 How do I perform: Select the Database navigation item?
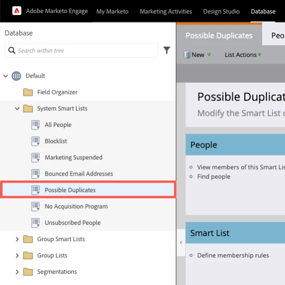[x=263, y=12]
